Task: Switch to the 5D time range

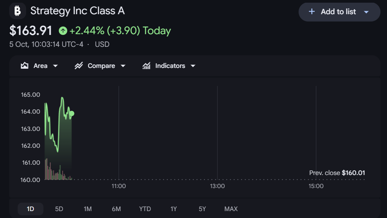Action: (x=59, y=209)
